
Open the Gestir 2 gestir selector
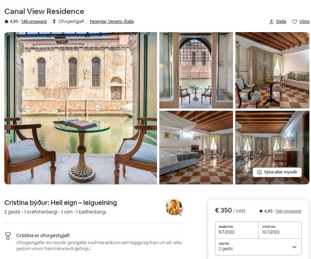pos(258,247)
